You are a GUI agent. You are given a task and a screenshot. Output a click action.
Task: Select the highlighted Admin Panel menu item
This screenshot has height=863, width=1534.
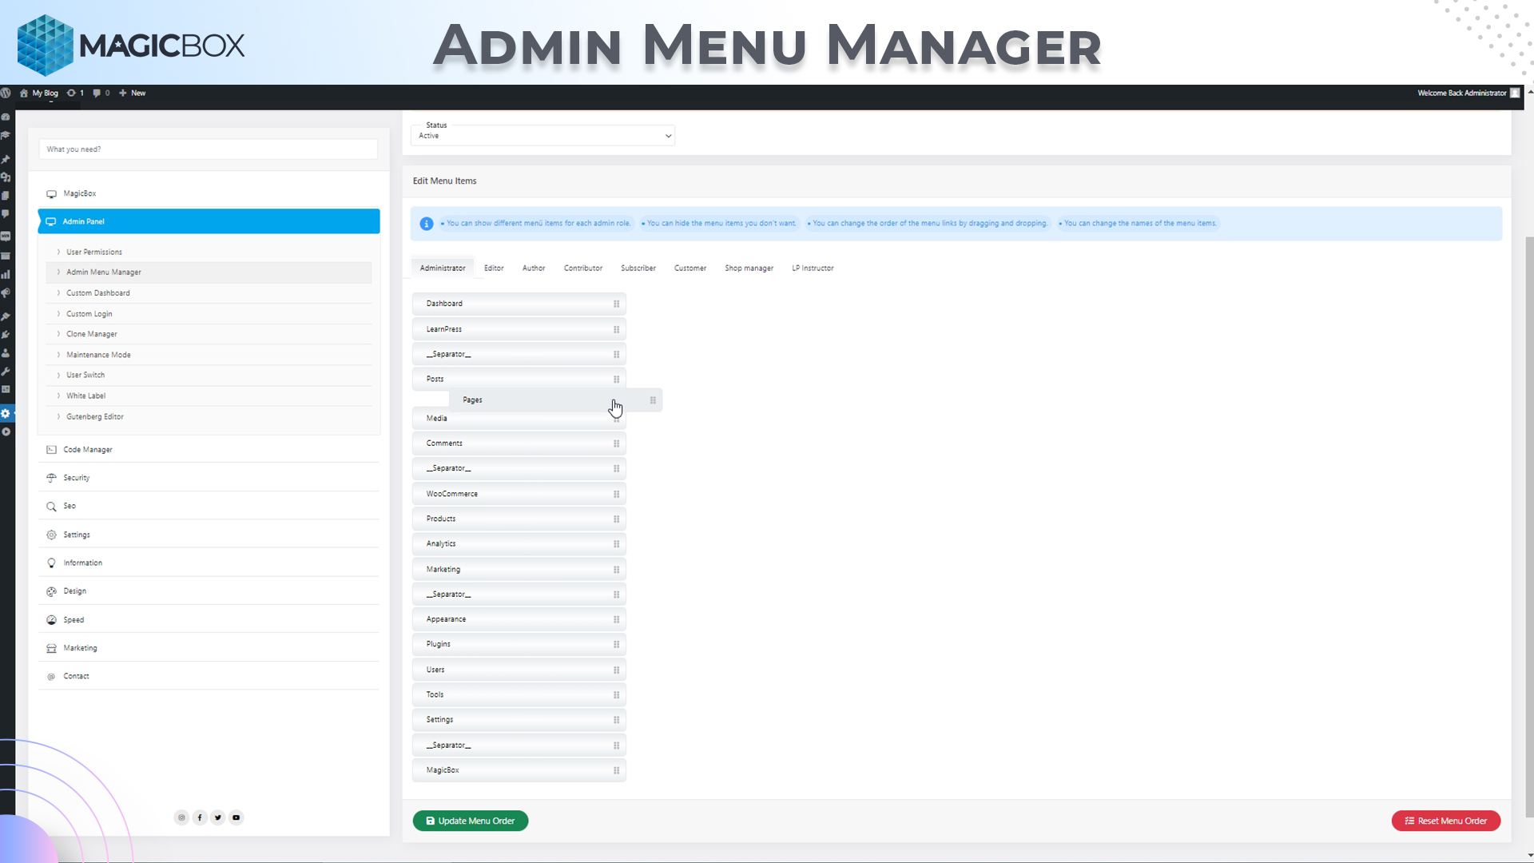click(x=209, y=221)
